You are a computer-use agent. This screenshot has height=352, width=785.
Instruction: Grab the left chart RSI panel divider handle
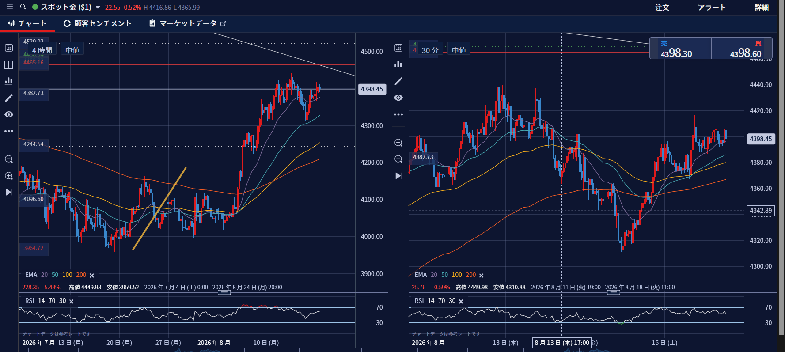[224, 292]
